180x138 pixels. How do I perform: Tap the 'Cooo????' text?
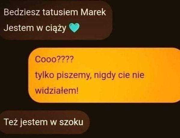click(54, 59)
